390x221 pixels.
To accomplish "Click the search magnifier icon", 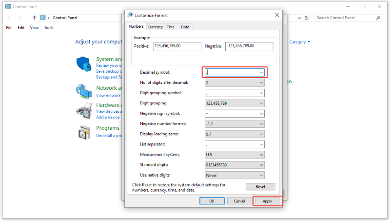I will (x=378, y=18).
